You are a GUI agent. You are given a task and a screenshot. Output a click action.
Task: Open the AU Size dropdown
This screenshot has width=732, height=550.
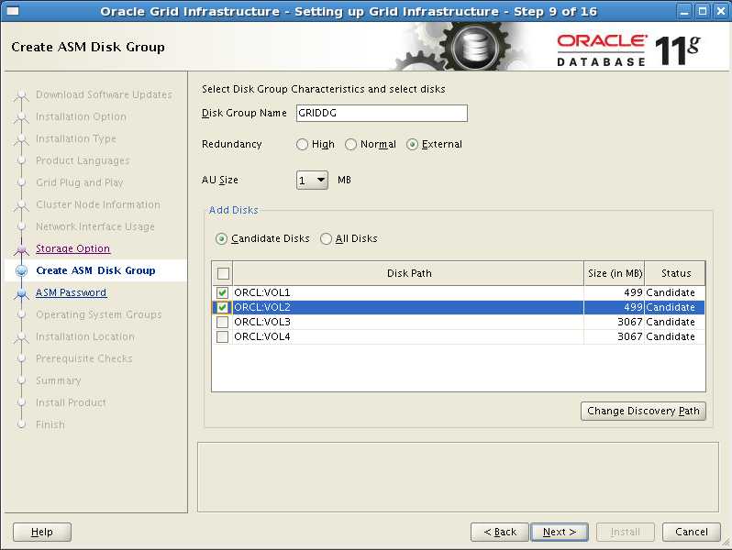tap(312, 180)
